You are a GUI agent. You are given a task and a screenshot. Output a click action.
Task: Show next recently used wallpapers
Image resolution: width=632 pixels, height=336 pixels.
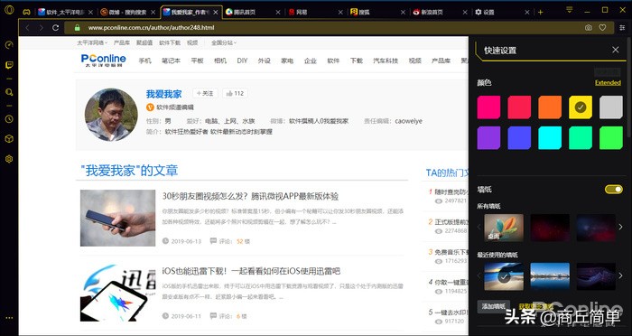[621, 275]
